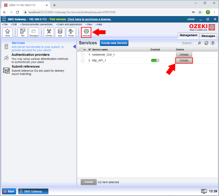Follow the purchase a license link
The width and height of the screenshot is (219, 196).
[x=89, y=19]
